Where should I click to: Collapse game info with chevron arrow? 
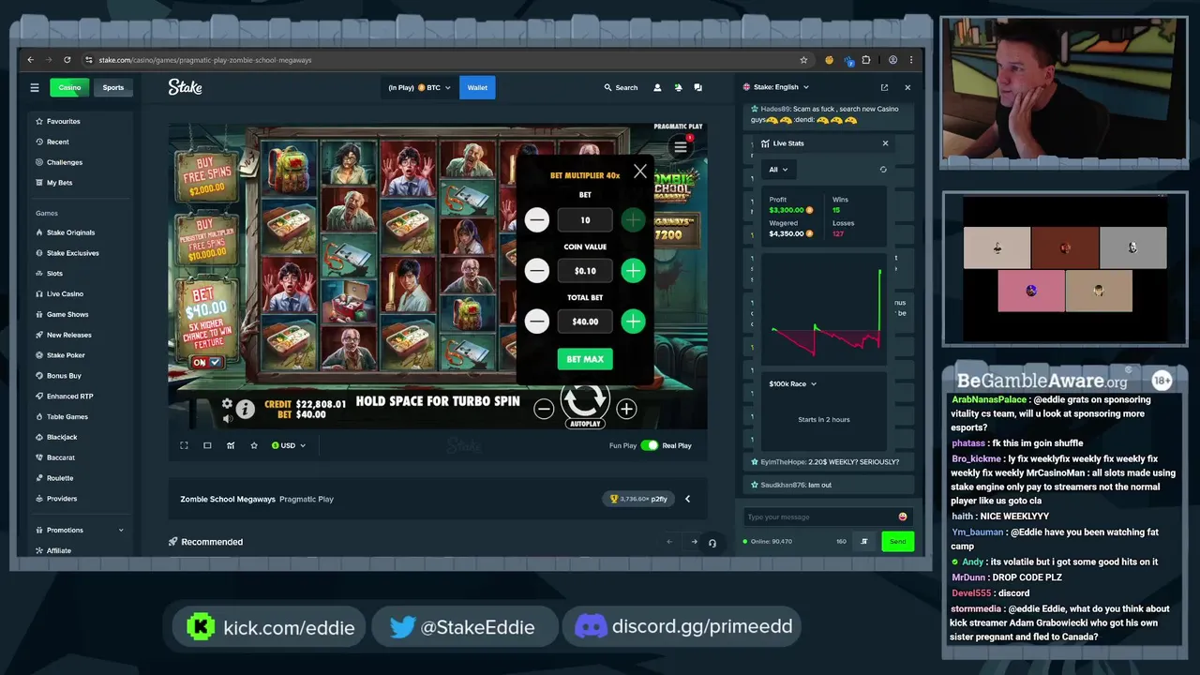pyautogui.click(x=687, y=499)
